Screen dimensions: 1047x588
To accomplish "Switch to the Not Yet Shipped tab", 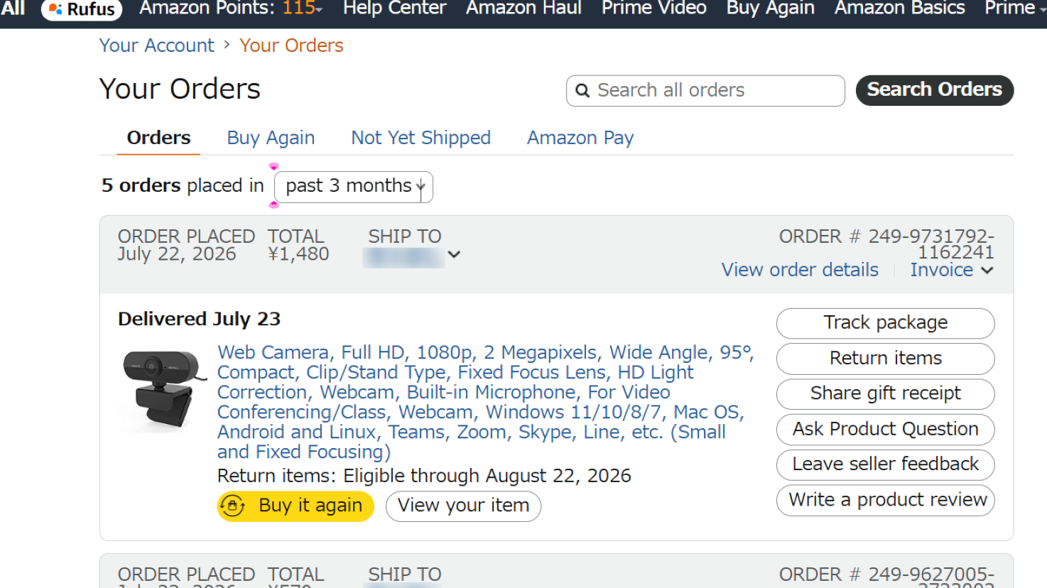I will coord(421,138).
